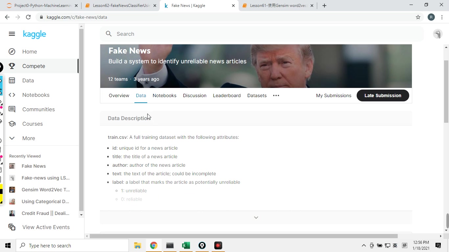Image resolution: width=449 pixels, height=252 pixels.
Task: Open Excel from the taskbar
Action: pos(186,245)
